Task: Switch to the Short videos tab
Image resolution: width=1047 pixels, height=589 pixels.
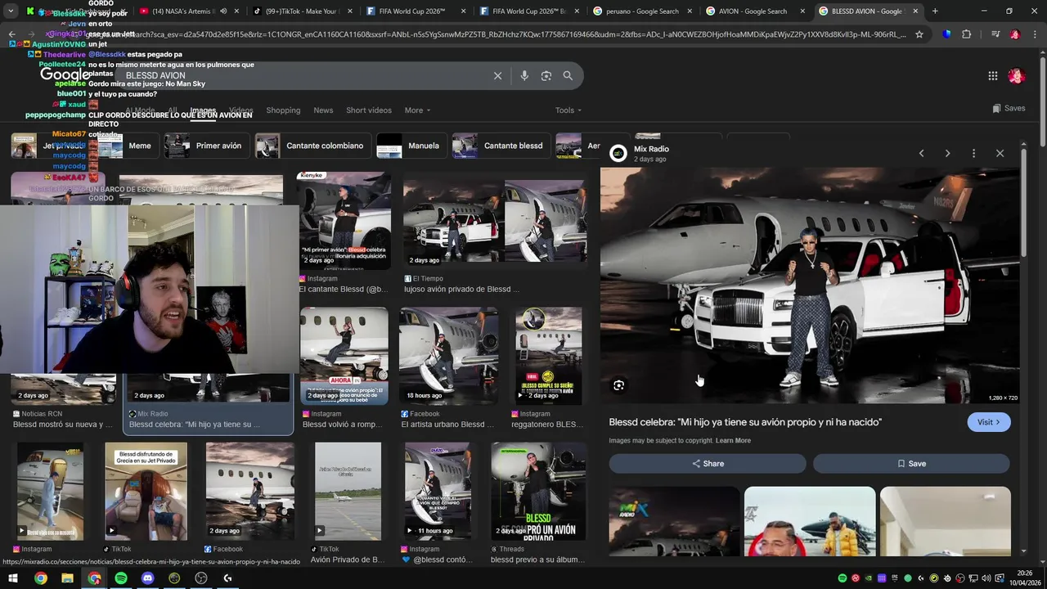Action: tap(368, 110)
